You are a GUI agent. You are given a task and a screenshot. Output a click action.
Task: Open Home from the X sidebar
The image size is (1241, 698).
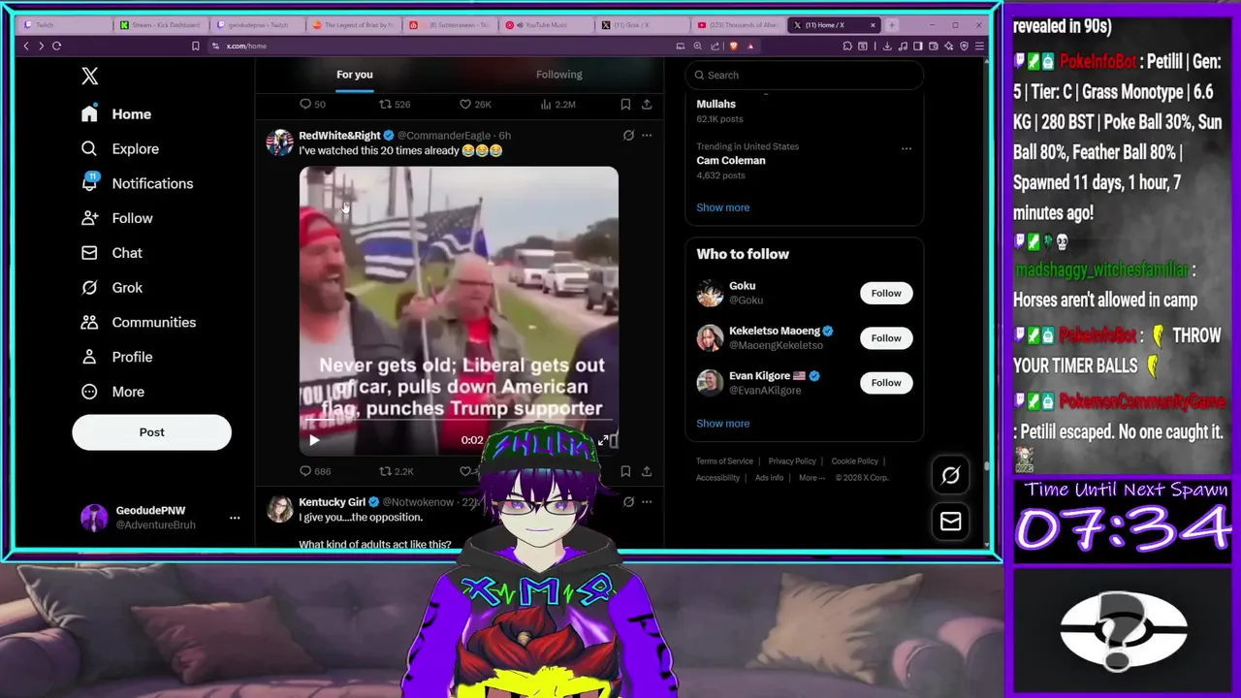click(116, 114)
